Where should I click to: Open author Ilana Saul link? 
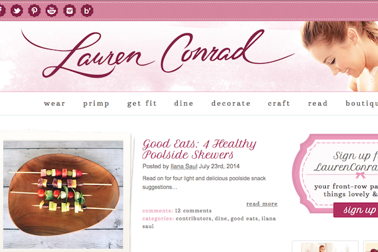184,166
